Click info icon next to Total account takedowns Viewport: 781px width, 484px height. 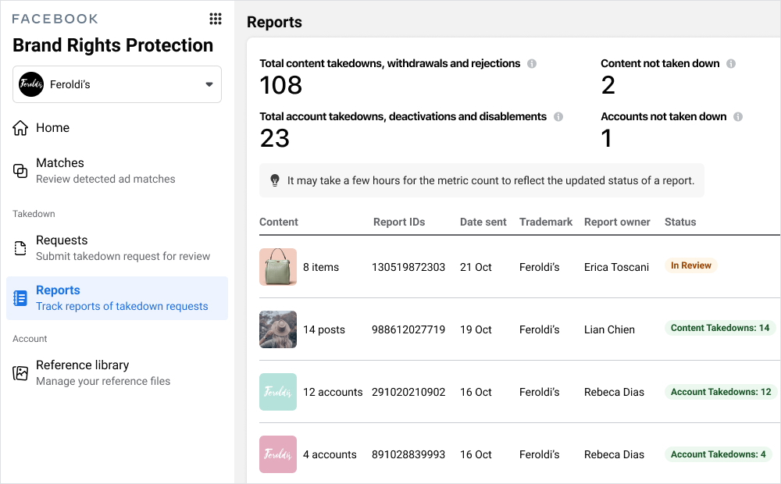coord(558,117)
